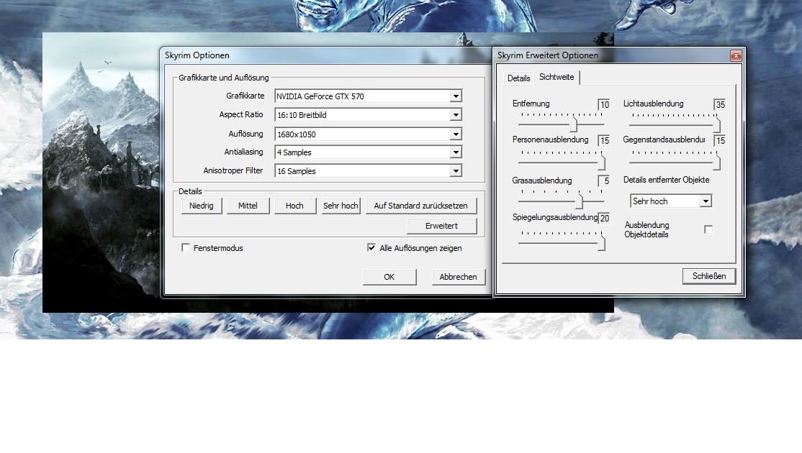
Task: Click the Spiegelungsausblendung value box showing 20
Action: [x=603, y=218]
